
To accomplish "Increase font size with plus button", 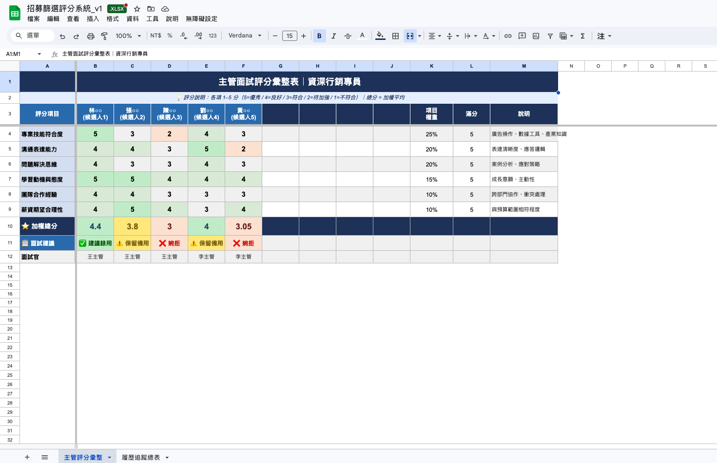I will (x=304, y=36).
